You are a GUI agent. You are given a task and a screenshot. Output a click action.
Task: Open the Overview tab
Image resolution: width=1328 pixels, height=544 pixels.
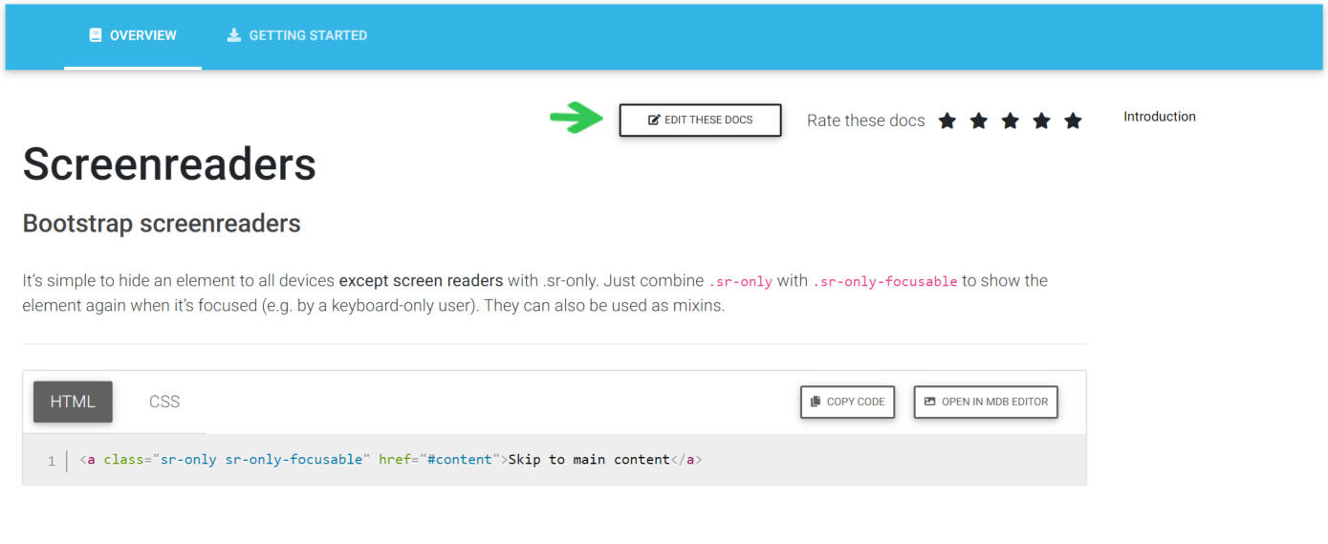(x=133, y=35)
